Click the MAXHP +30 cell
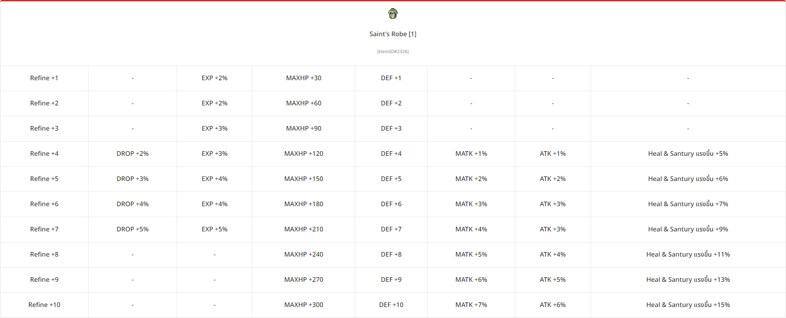The width and height of the screenshot is (786, 318). pos(304,78)
